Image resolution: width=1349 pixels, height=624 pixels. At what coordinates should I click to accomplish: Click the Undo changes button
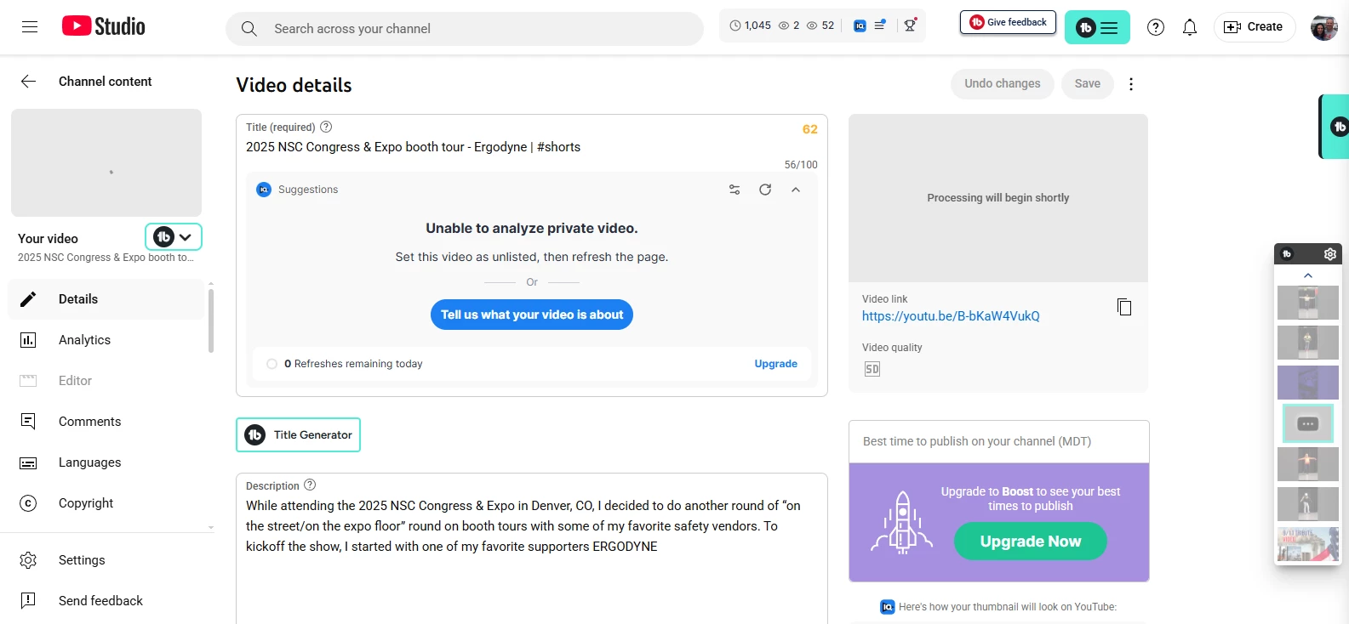pyautogui.click(x=1002, y=83)
